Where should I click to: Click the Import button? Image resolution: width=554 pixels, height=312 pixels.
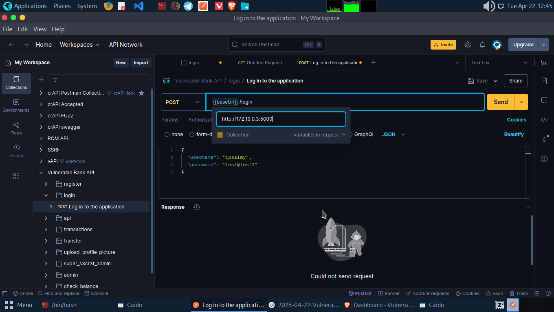141,63
